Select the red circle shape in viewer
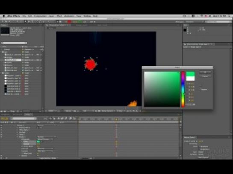Image resolution: width=233 pixels, height=174 pixels. pos(91,64)
